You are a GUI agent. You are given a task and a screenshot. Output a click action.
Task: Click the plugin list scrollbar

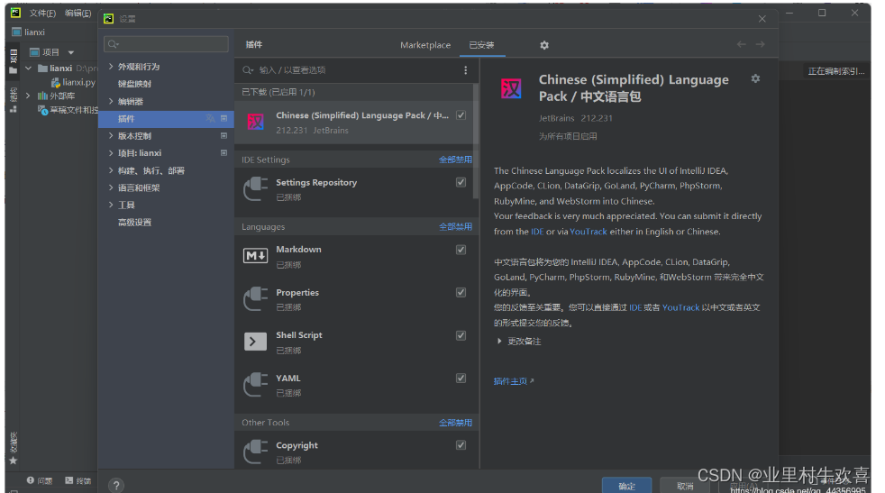click(x=476, y=142)
